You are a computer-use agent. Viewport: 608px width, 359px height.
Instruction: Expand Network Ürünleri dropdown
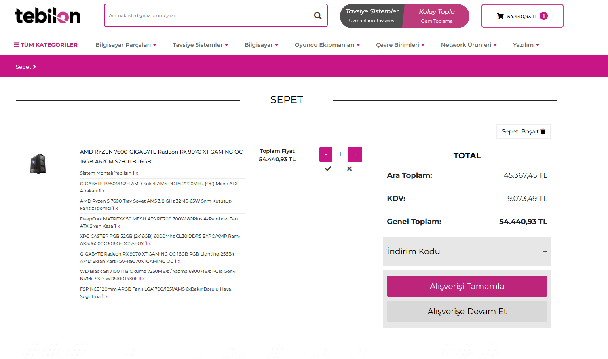click(x=469, y=45)
